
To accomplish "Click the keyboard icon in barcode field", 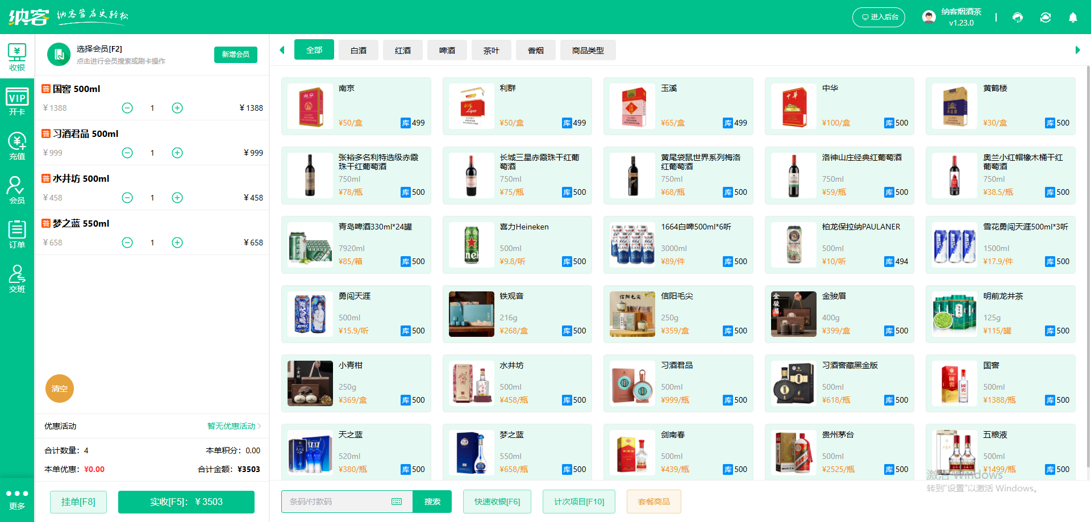I will 397,502.
